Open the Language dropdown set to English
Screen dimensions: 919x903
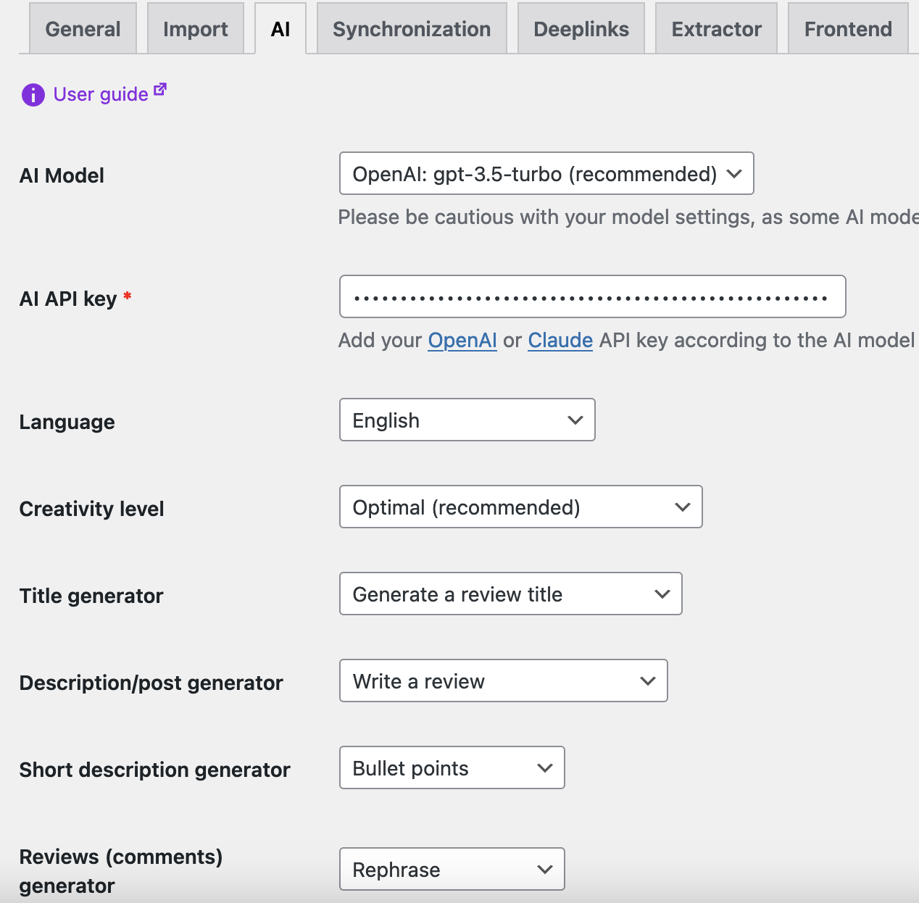tap(467, 420)
